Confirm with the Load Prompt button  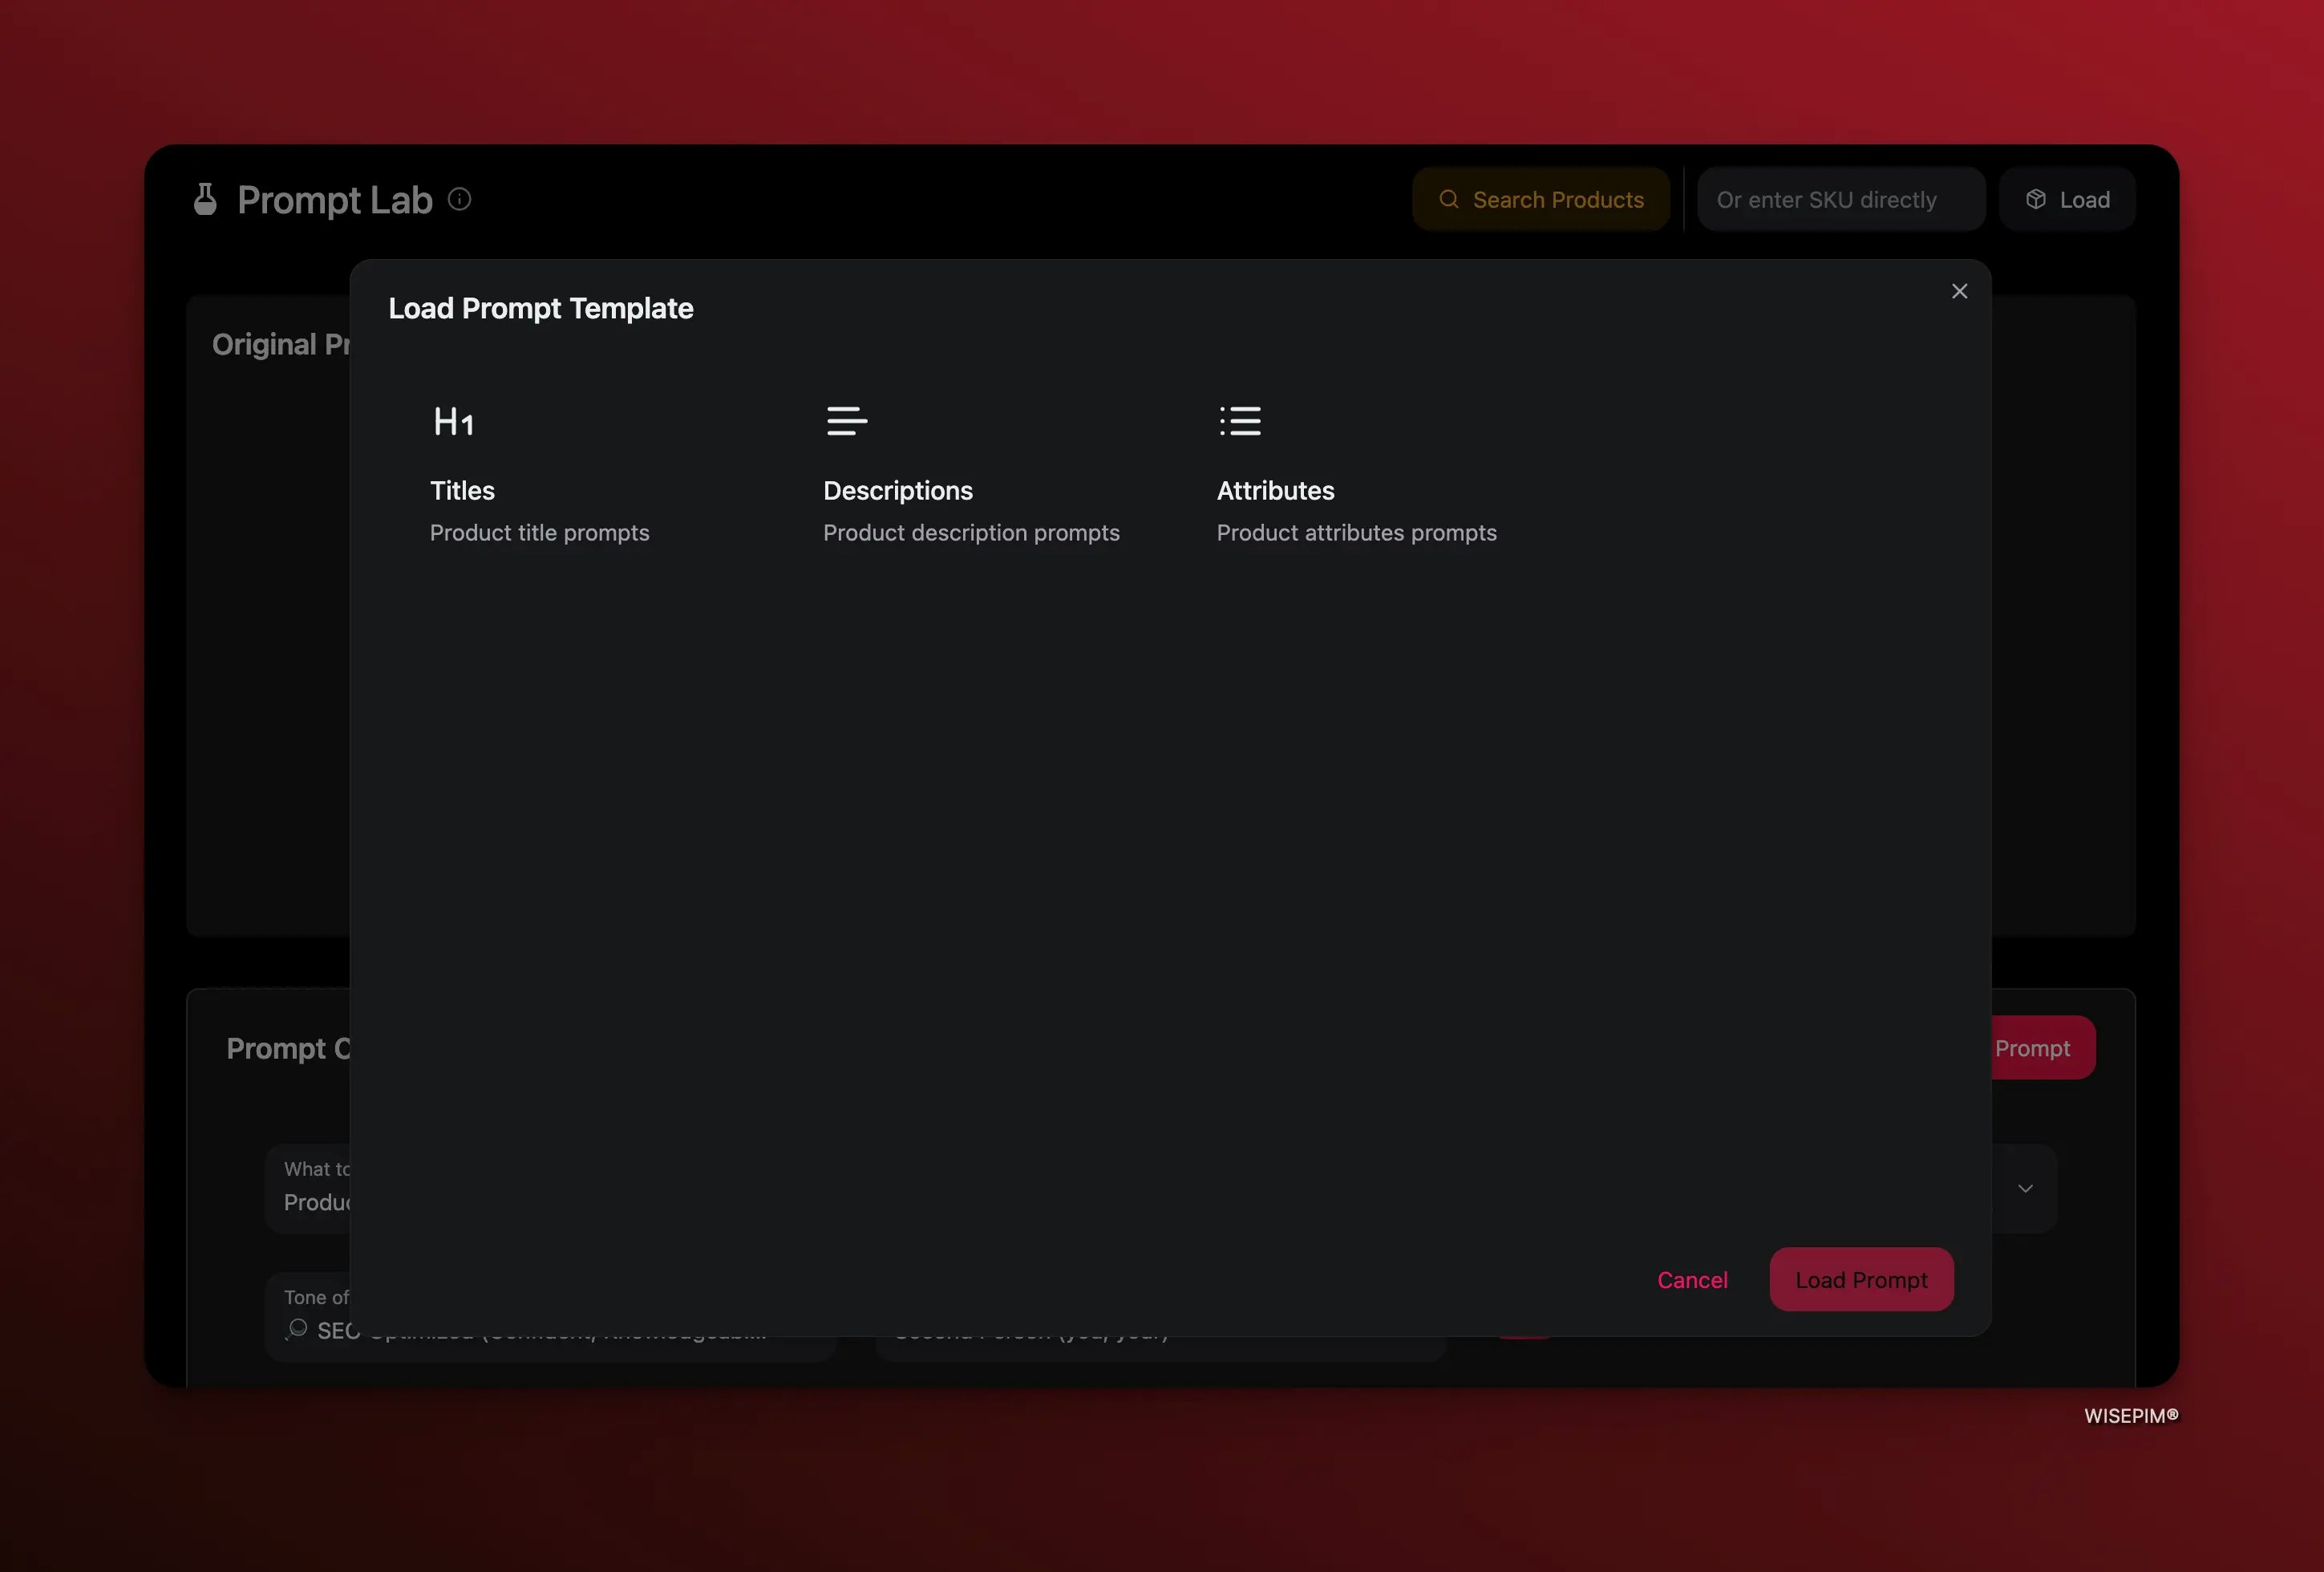(1861, 1279)
